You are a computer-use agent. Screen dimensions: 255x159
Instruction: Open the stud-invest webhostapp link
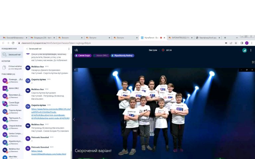click(48, 153)
